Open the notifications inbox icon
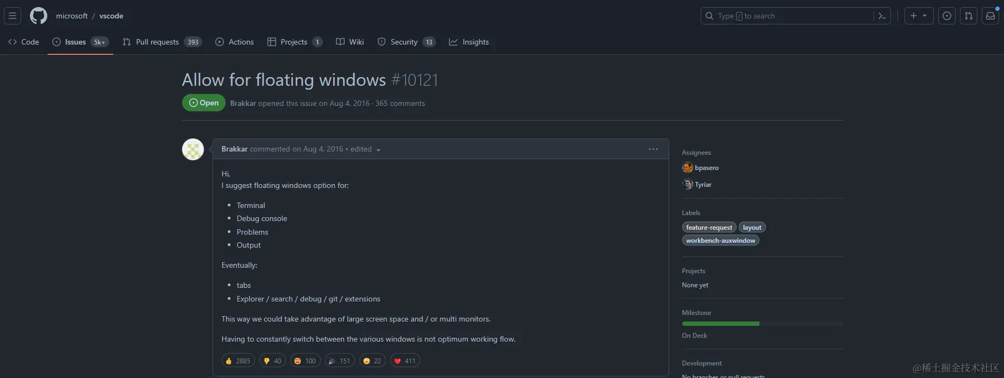 990,16
